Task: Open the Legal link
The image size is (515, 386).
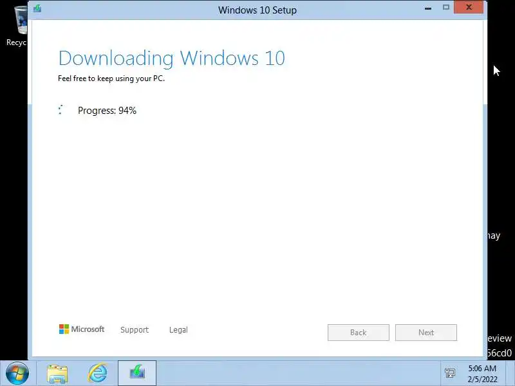Action: (x=178, y=330)
